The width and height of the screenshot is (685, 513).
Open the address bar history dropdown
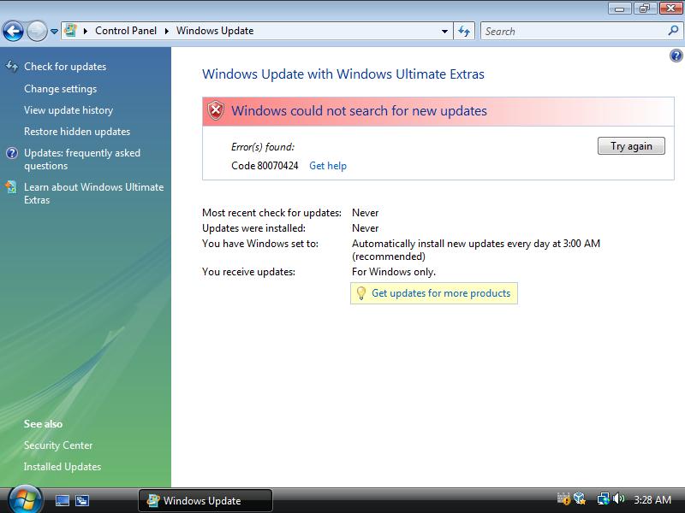click(x=444, y=32)
